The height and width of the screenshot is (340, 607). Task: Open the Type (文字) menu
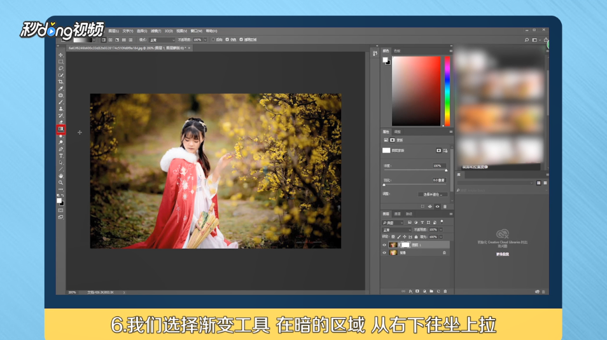click(x=128, y=31)
